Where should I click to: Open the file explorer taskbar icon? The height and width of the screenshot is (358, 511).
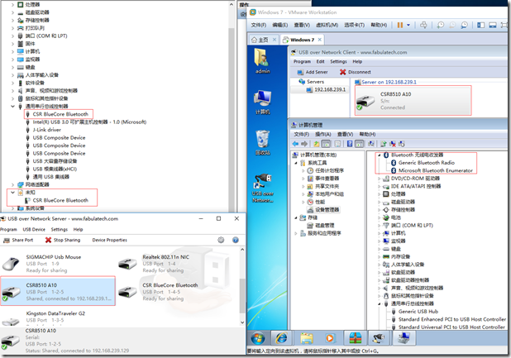[306, 338]
